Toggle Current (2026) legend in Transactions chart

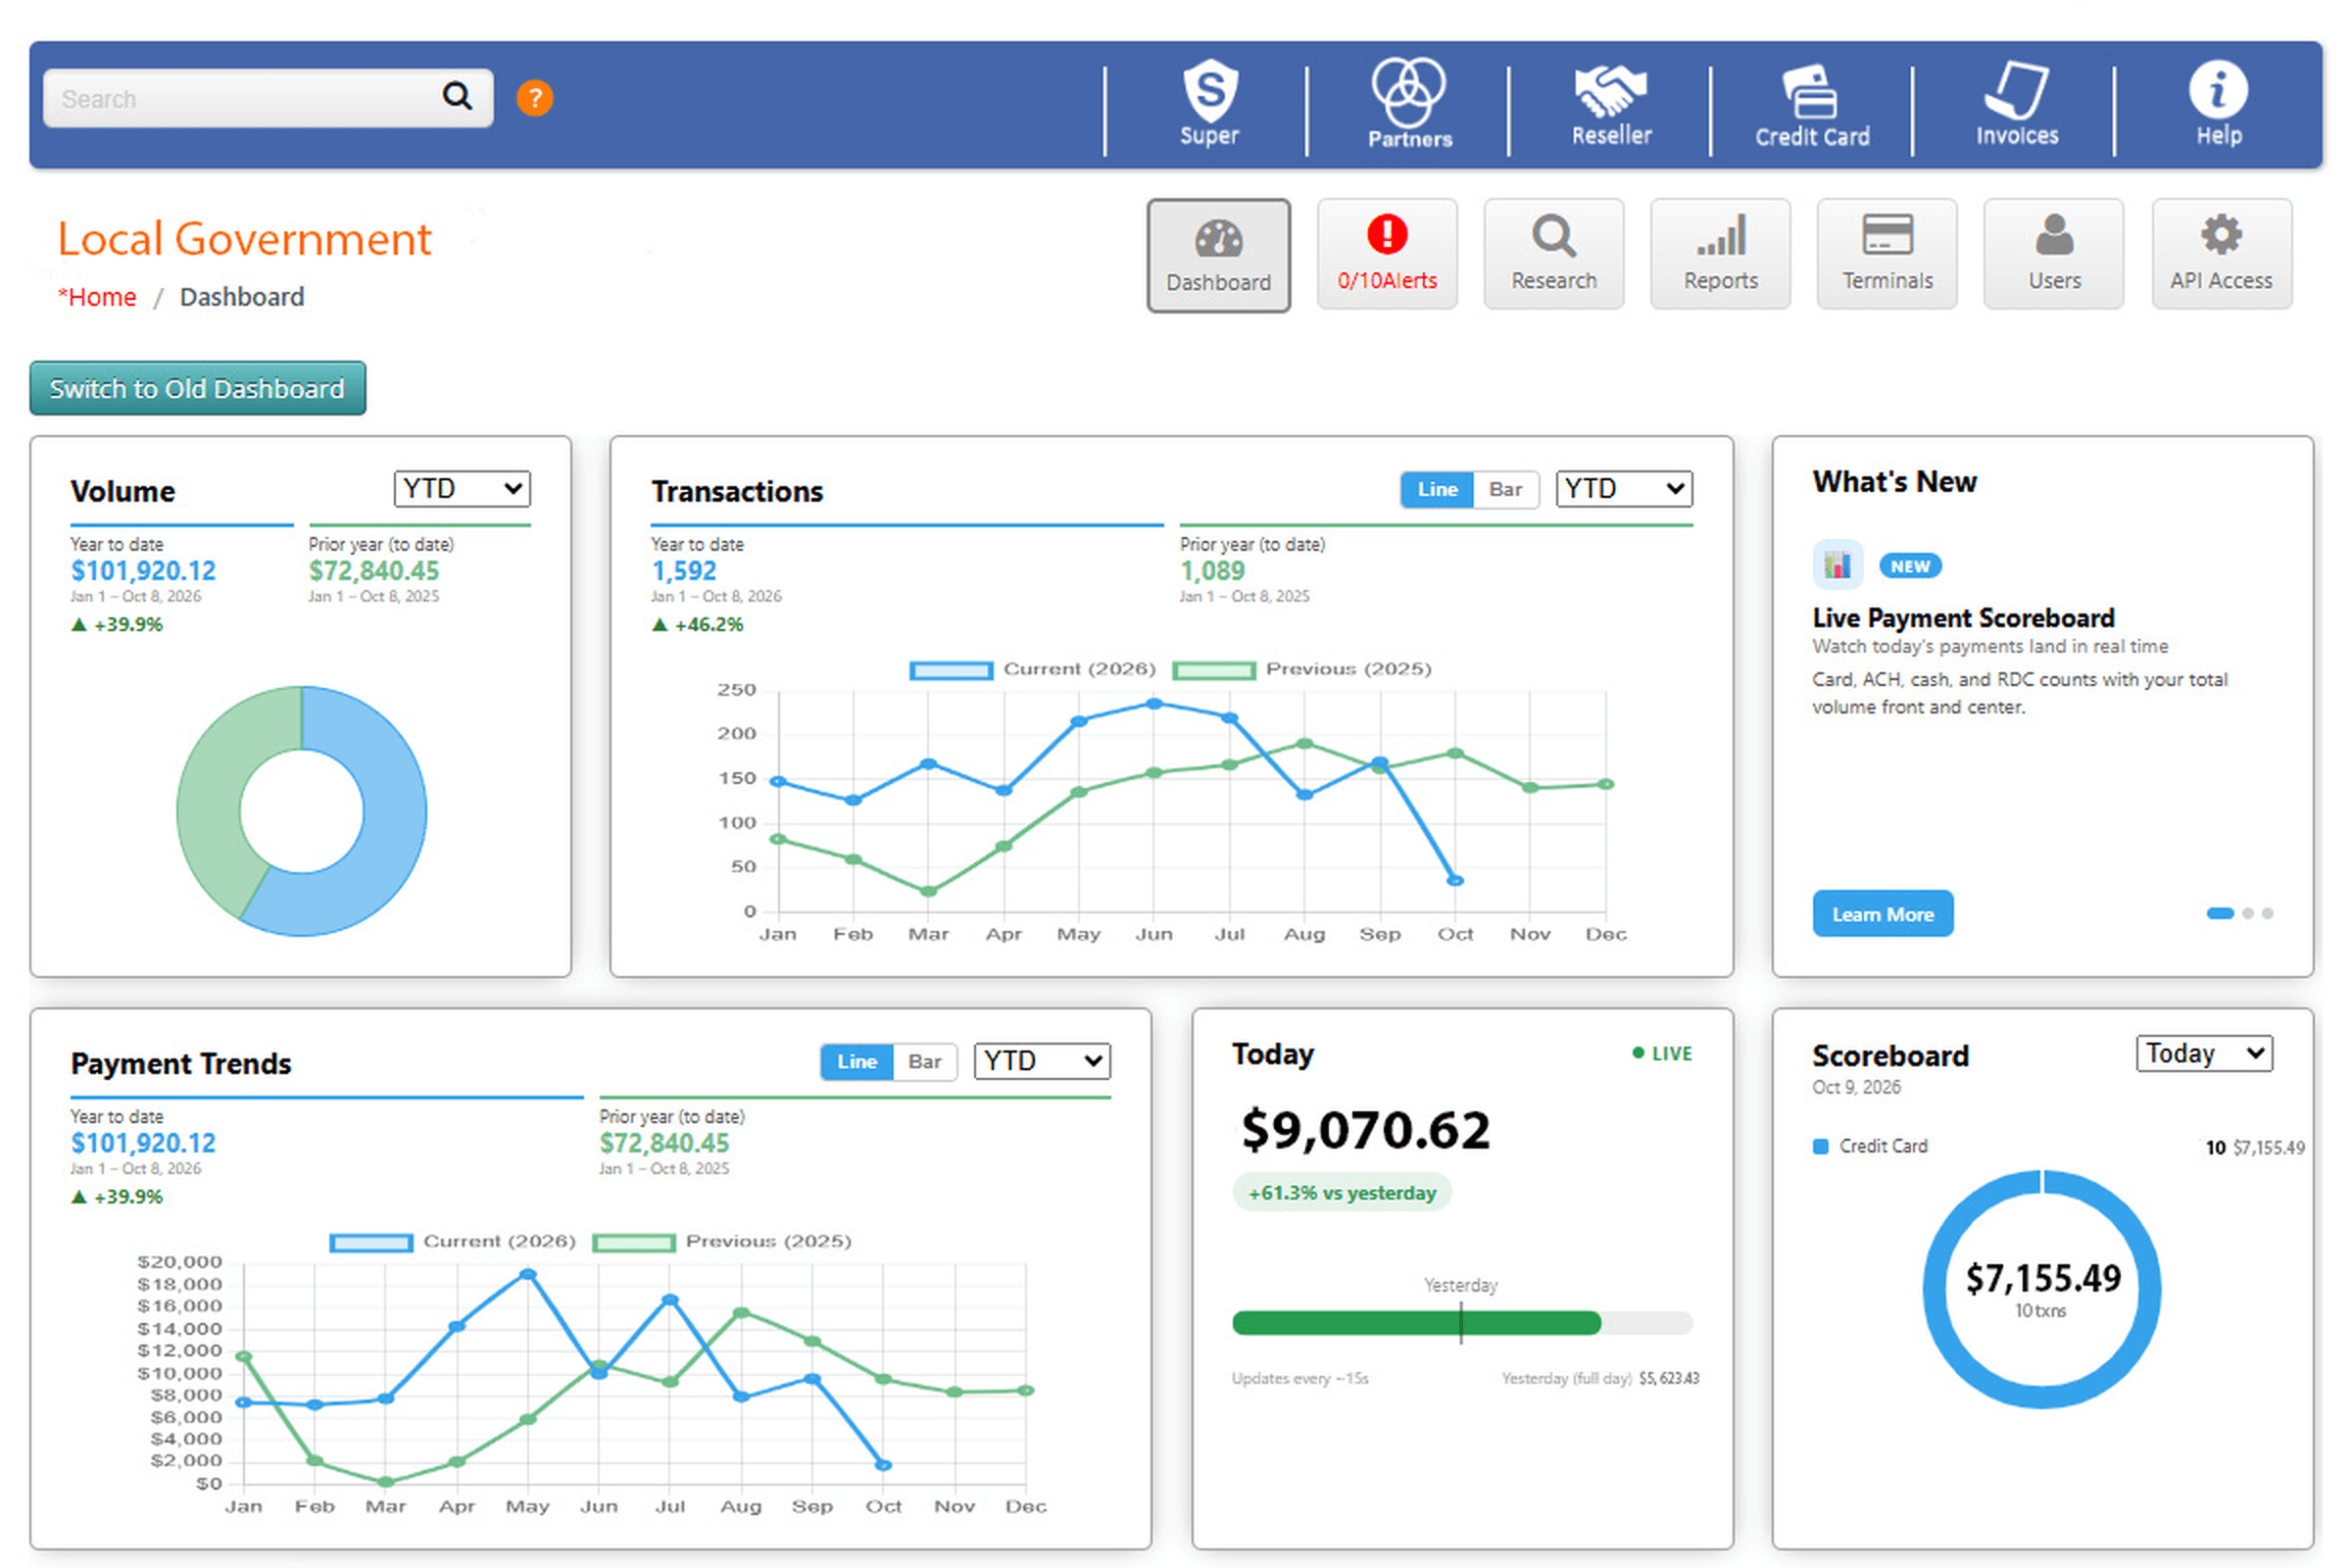[x=1033, y=669]
